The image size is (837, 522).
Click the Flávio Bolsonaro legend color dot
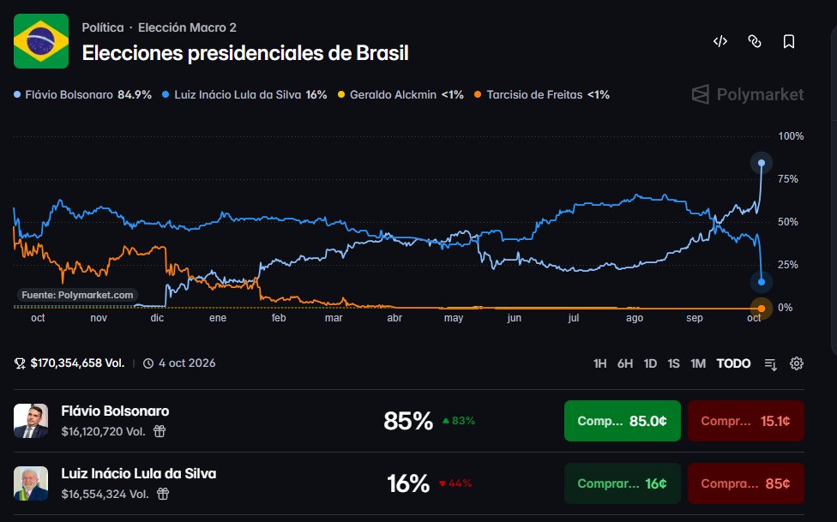(x=17, y=95)
